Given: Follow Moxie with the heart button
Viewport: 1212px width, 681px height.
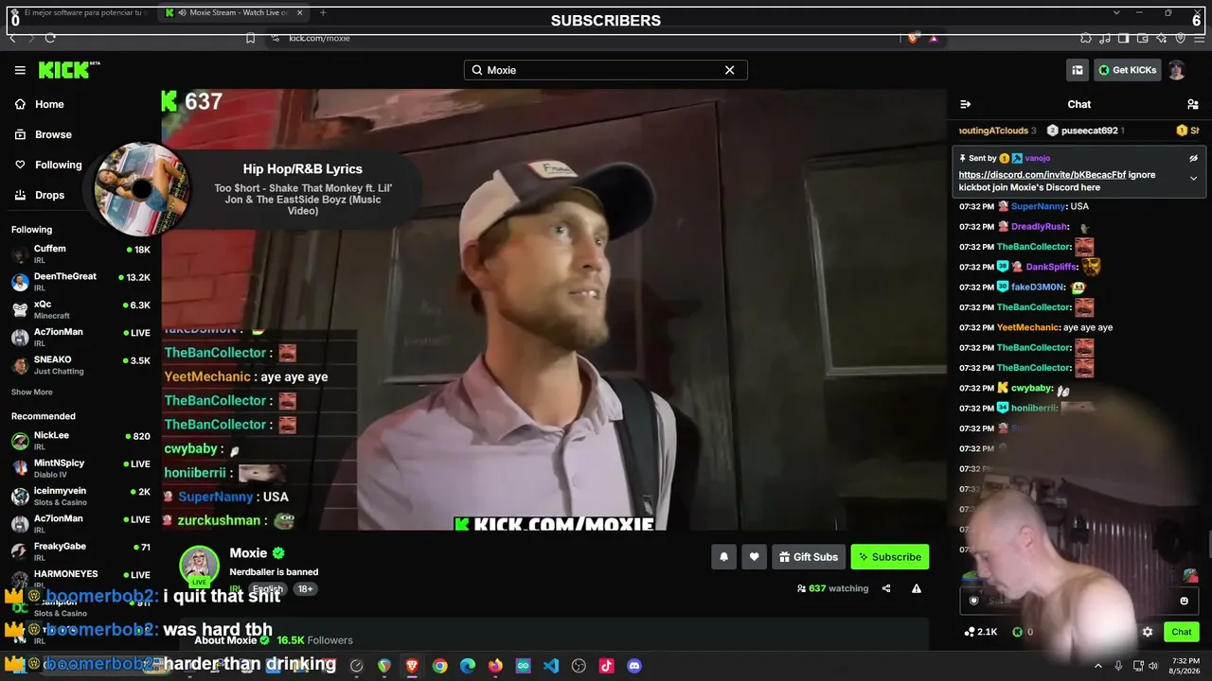Looking at the screenshot, I should tap(754, 557).
